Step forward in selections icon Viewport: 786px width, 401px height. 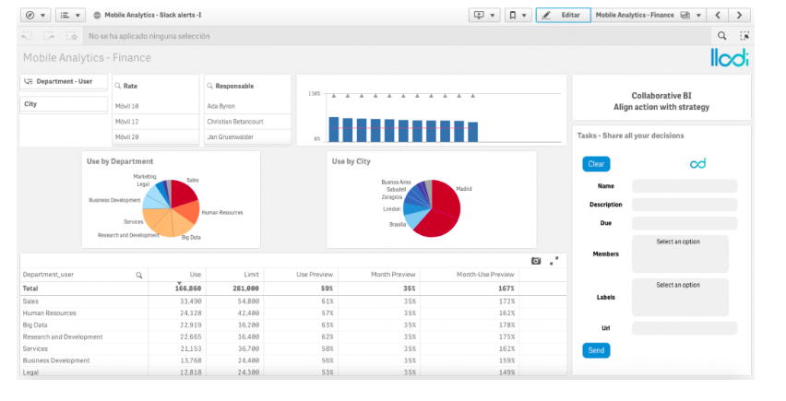[49, 36]
